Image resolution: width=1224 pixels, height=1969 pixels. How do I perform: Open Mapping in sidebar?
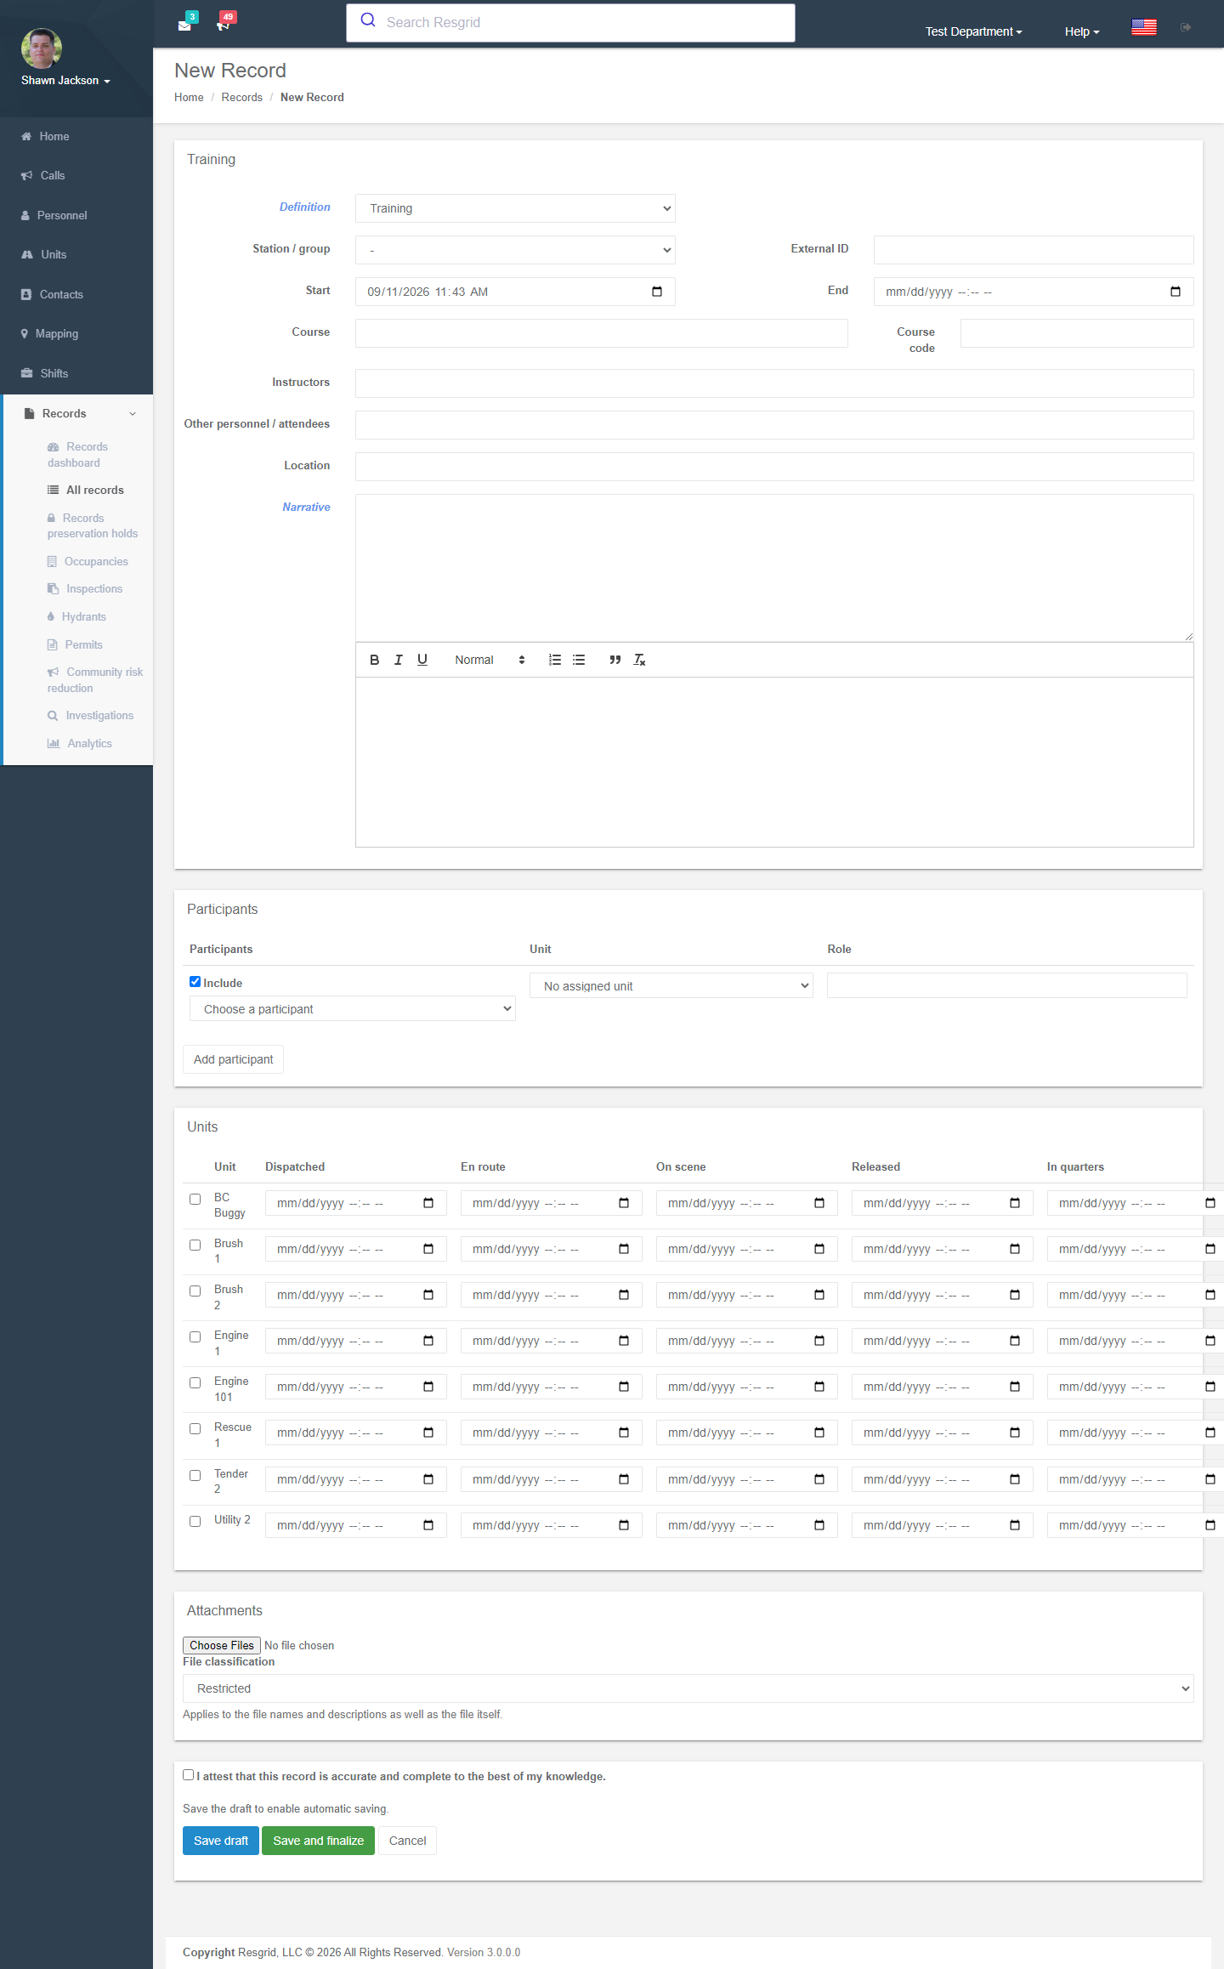click(76, 333)
